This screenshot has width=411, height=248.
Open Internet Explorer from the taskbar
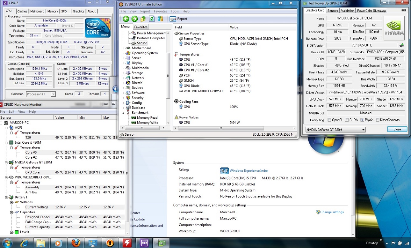click(24, 243)
